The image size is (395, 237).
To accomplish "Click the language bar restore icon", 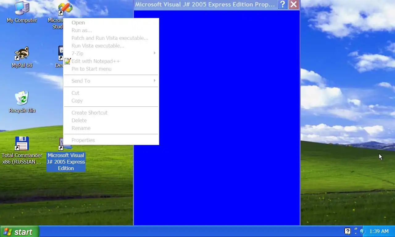I will tap(355, 229).
